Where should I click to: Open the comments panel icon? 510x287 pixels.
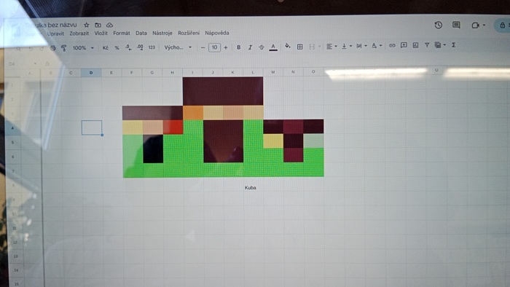456,25
